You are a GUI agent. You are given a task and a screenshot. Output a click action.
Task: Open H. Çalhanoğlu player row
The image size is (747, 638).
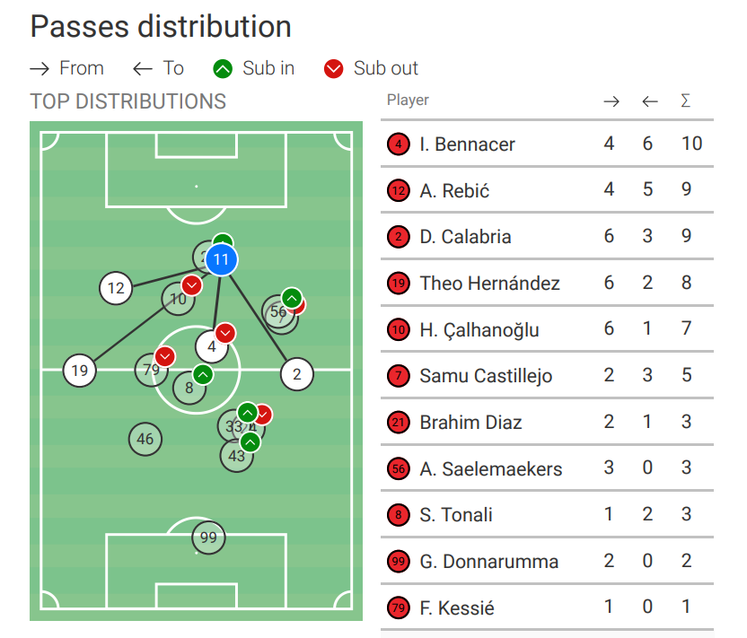(547, 329)
